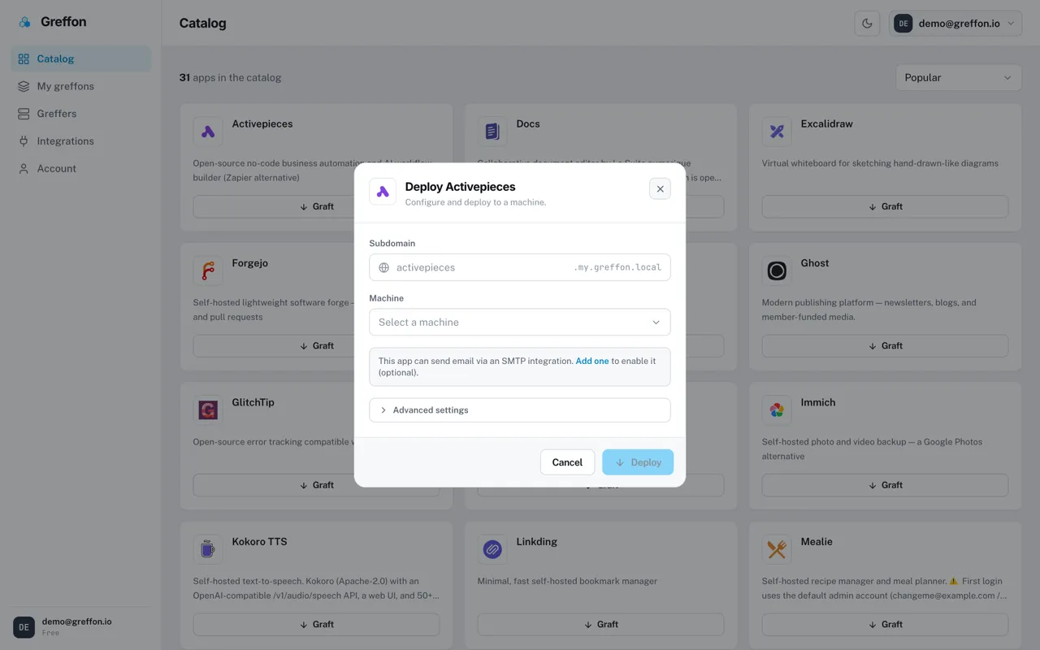Open Integrations in the sidebar
Viewport: 1040px width, 650px height.
(x=80, y=141)
